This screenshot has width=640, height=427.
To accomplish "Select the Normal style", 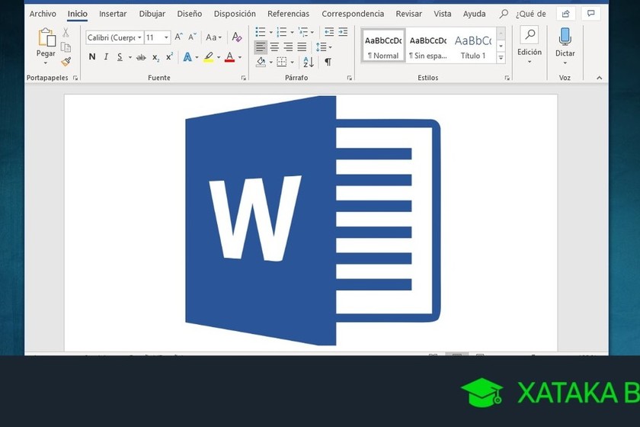I will click(x=382, y=45).
